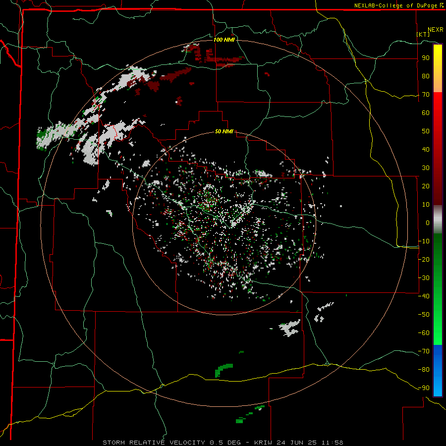This screenshot has width=446, height=446.
Task: Click the -60 value on velocity scale
Action: pos(424,333)
